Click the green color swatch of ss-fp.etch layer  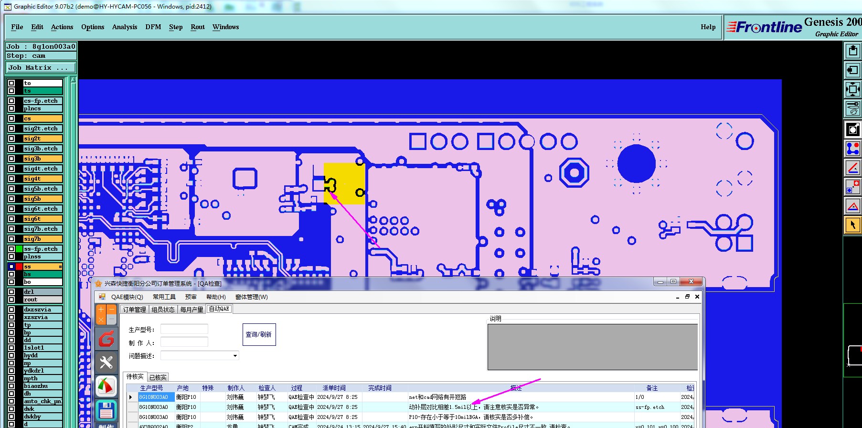click(19, 249)
